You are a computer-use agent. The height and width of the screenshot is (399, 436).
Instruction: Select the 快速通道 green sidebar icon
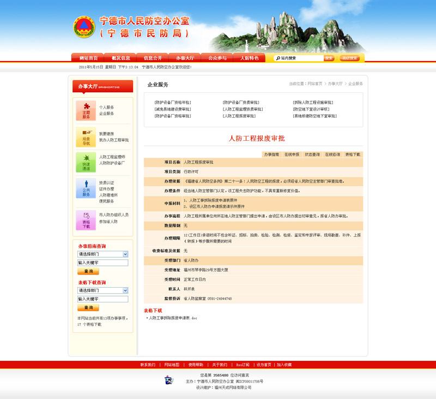(x=86, y=163)
